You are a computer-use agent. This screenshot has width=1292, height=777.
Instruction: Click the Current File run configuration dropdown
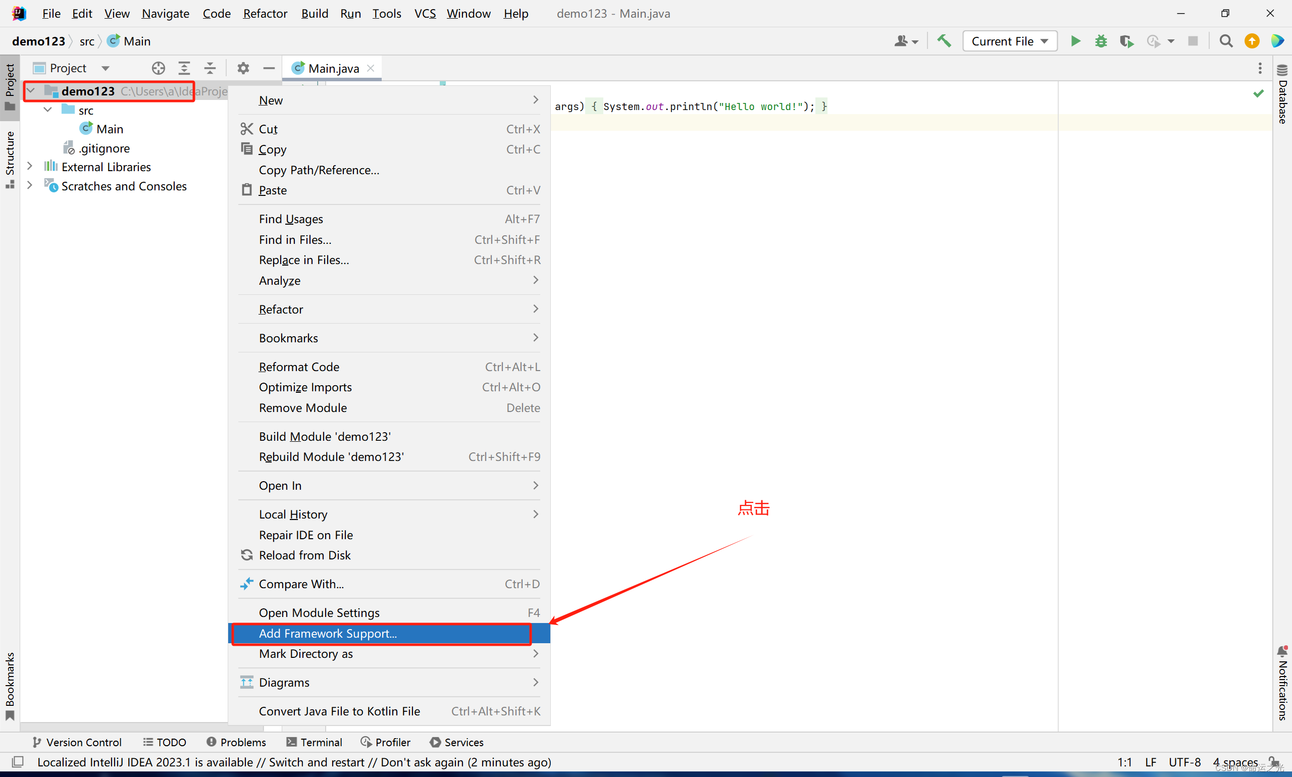(1010, 40)
